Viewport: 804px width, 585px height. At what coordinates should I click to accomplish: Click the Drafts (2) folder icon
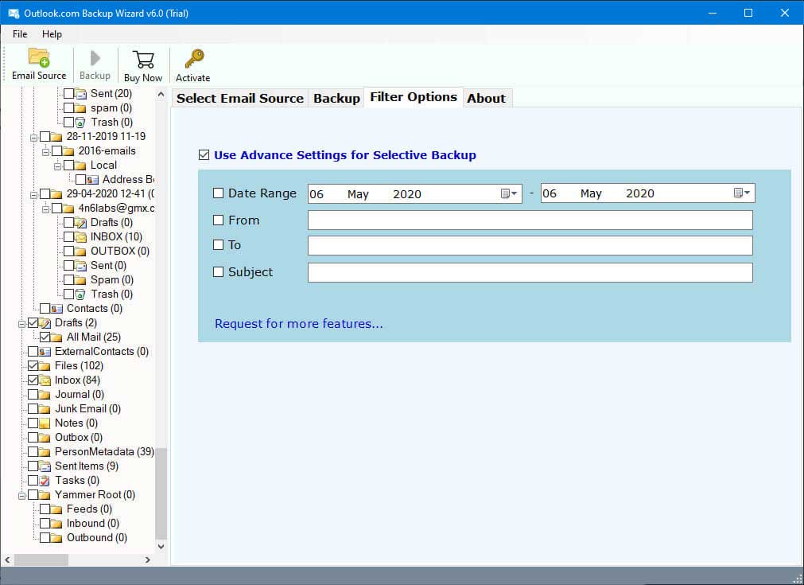45,323
